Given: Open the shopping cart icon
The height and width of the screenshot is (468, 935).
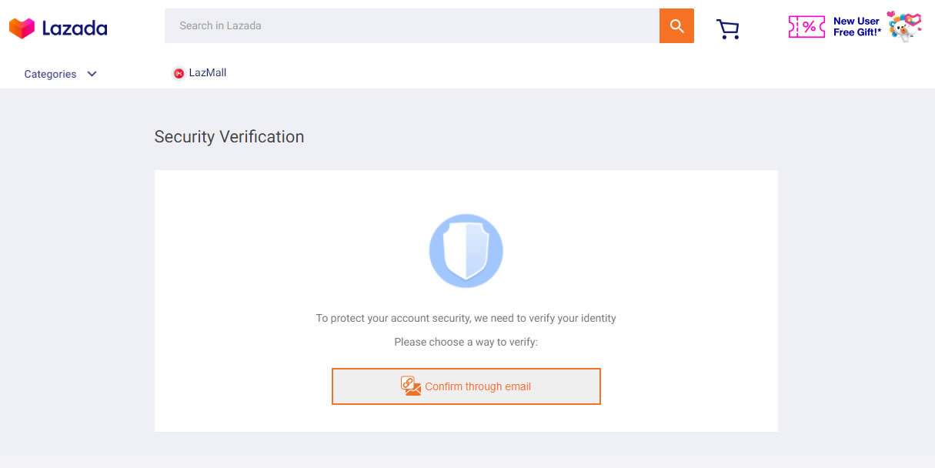Looking at the screenshot, I should [x=727, y=29].
